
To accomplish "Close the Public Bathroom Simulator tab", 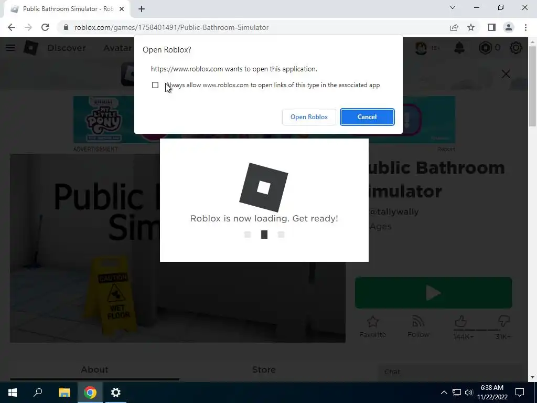I will 122,9.
